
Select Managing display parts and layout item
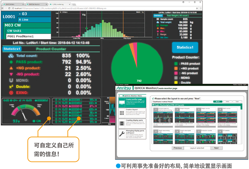point(132,134)
